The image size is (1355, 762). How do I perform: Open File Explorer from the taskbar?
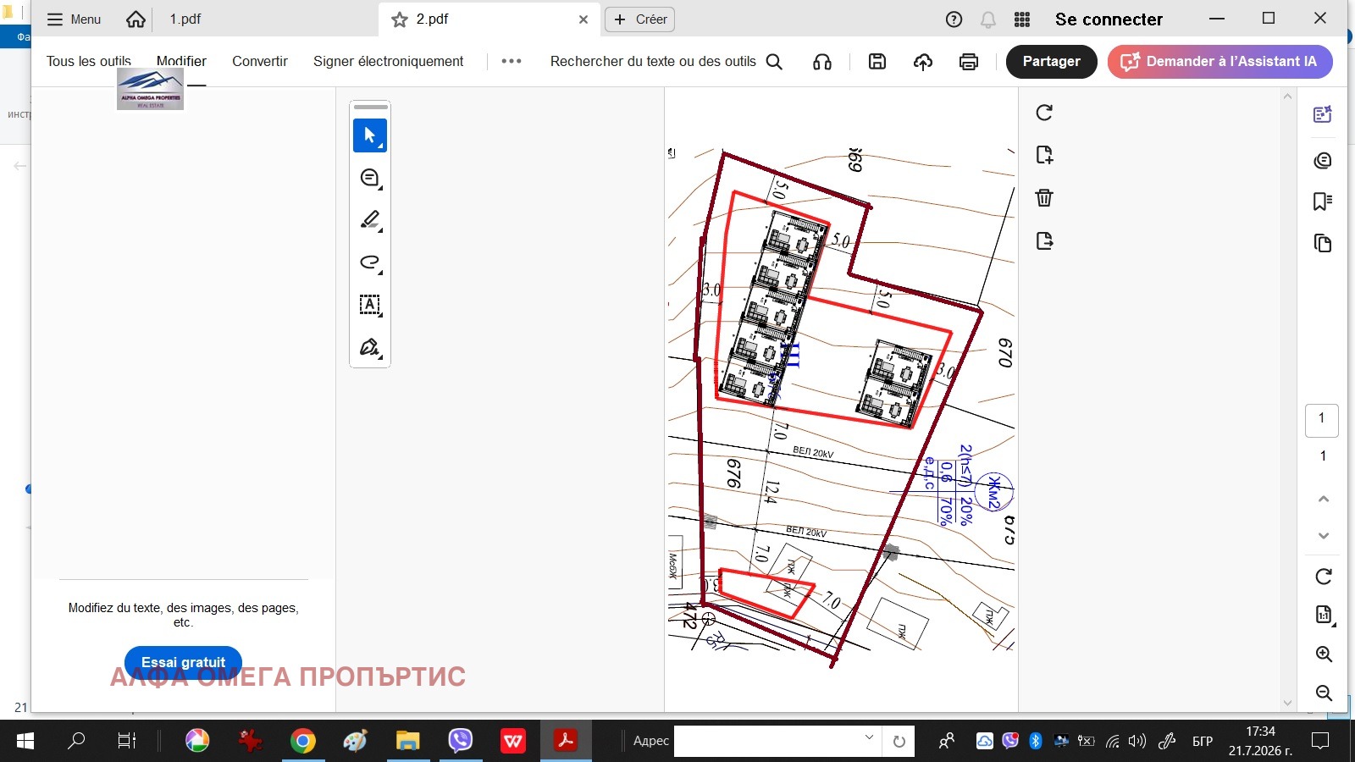point(407,741)
